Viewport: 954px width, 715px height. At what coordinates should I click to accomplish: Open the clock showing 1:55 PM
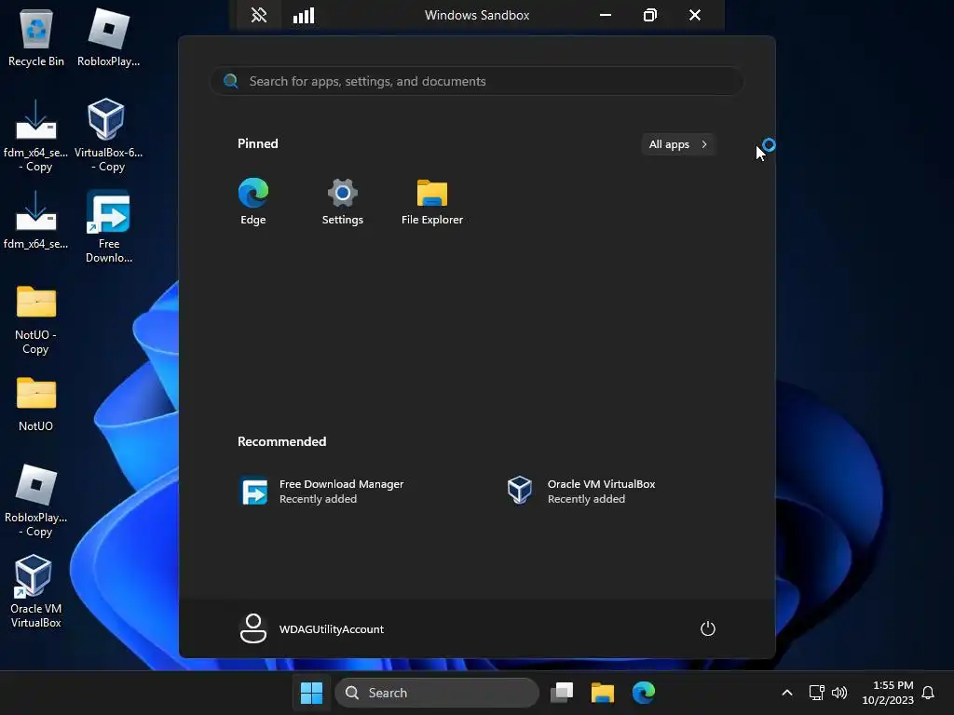(888, 693)
